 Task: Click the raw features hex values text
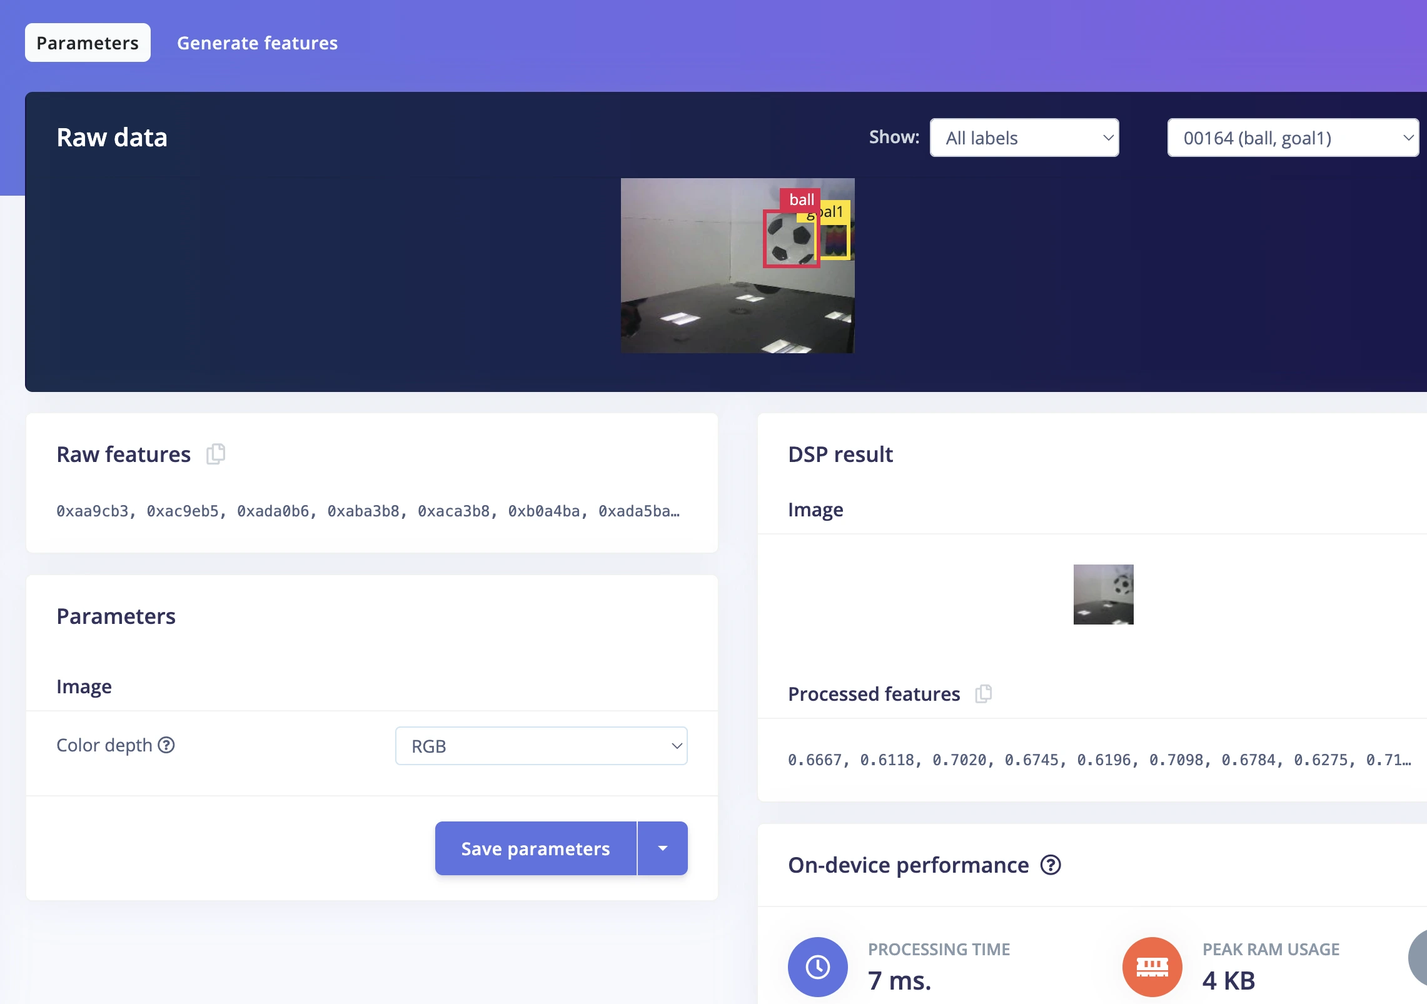point(368,511)
